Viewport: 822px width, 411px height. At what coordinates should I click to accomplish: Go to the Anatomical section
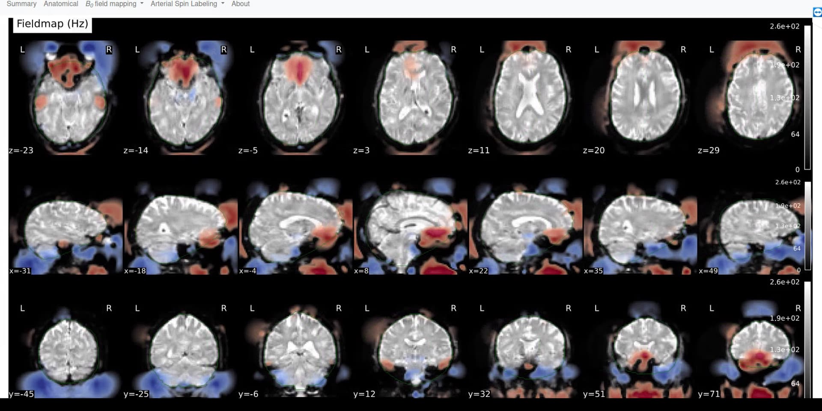(61, 4)
